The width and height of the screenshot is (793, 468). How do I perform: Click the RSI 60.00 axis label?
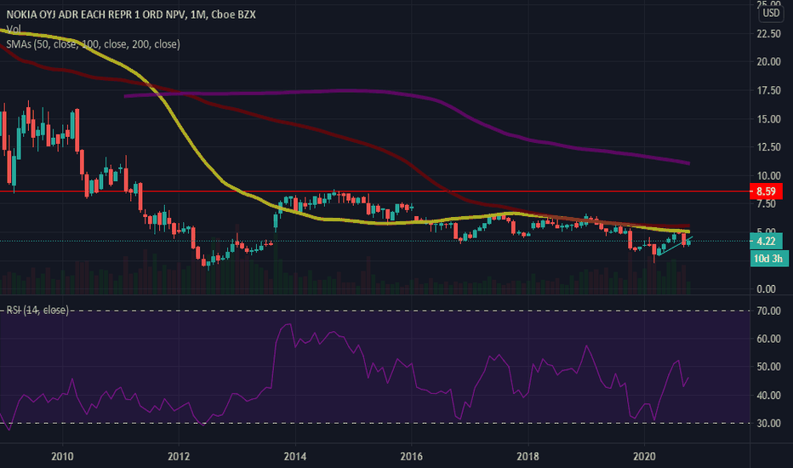pyautogui.click(x=768, y=339)
